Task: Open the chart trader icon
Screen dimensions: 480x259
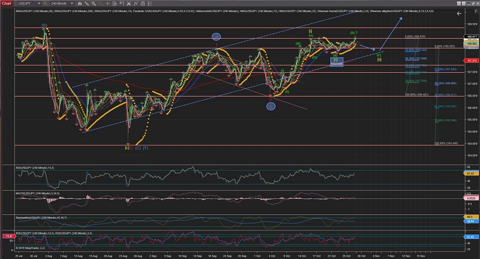Action: click(122, 3)
